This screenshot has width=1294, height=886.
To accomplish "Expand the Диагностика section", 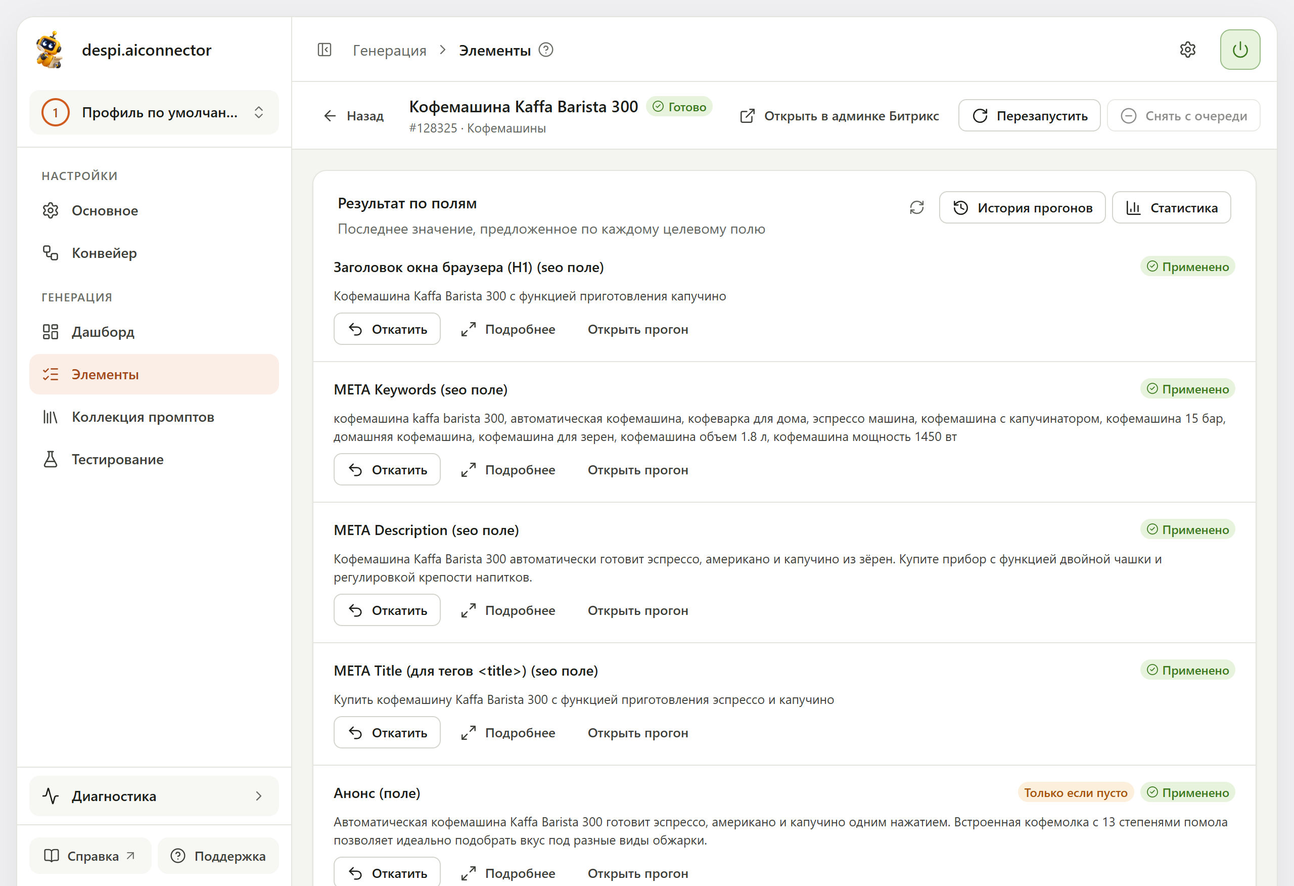I will pyautogui.click(x=154, y=795).
